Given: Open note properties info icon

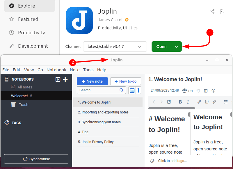Looking at the screenshot, I should [x=214, y=91].
